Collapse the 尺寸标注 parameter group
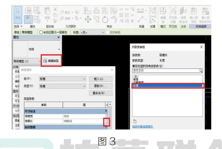This screenshot has height=149, width=222. coord(106,111)
